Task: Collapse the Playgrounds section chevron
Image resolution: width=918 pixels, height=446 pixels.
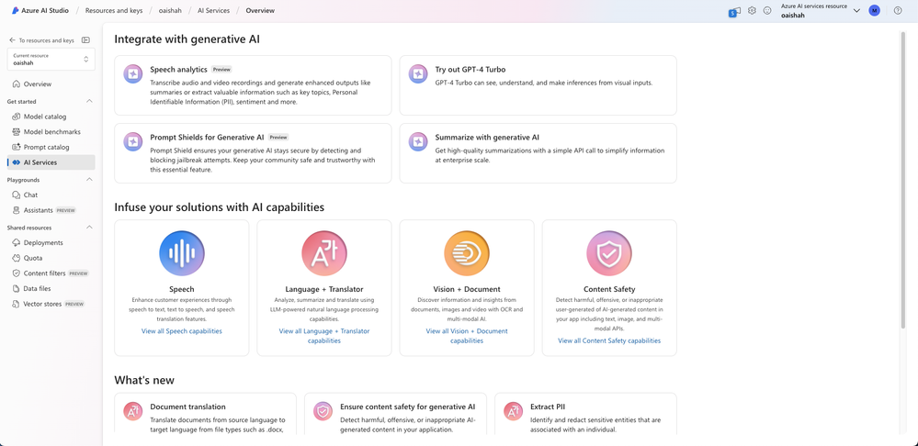Action: (x=89, y=180)
